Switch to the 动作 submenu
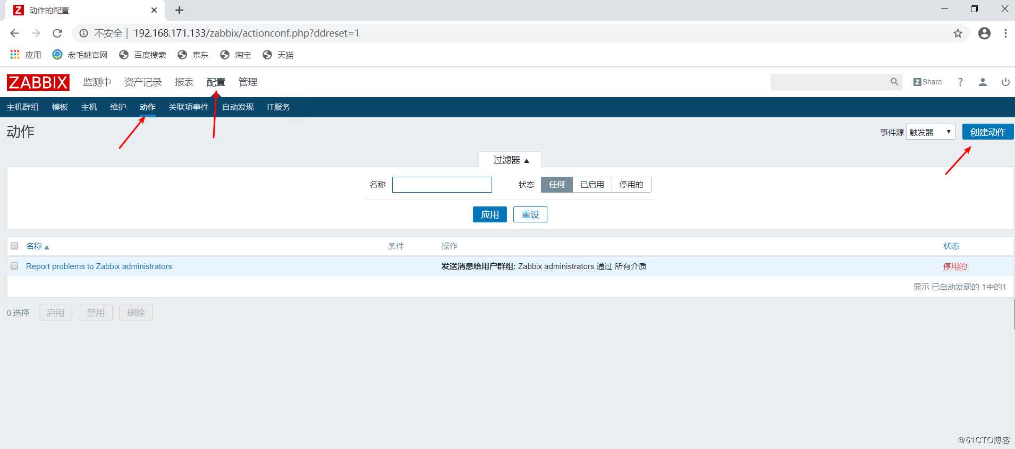 (x=147, y=107)
